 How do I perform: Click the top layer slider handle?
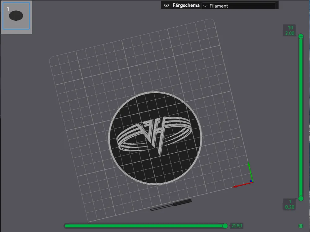[301, 36]
